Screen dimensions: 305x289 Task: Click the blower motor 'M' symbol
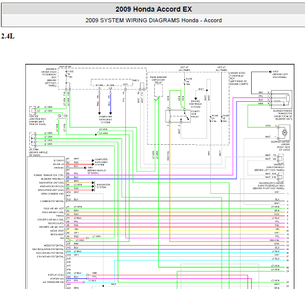284,132
